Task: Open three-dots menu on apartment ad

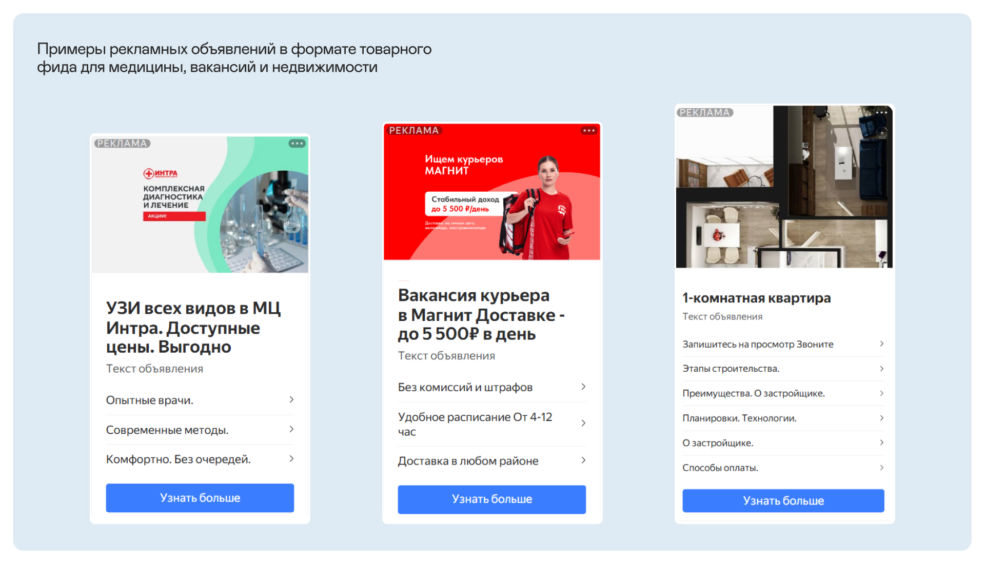Action: click(881, 112)
